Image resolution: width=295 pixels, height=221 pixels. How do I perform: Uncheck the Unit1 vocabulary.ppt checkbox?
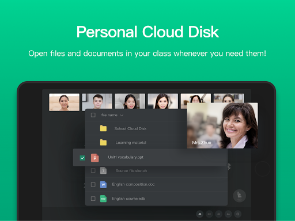pyautogui.click(x=82, y=158)
